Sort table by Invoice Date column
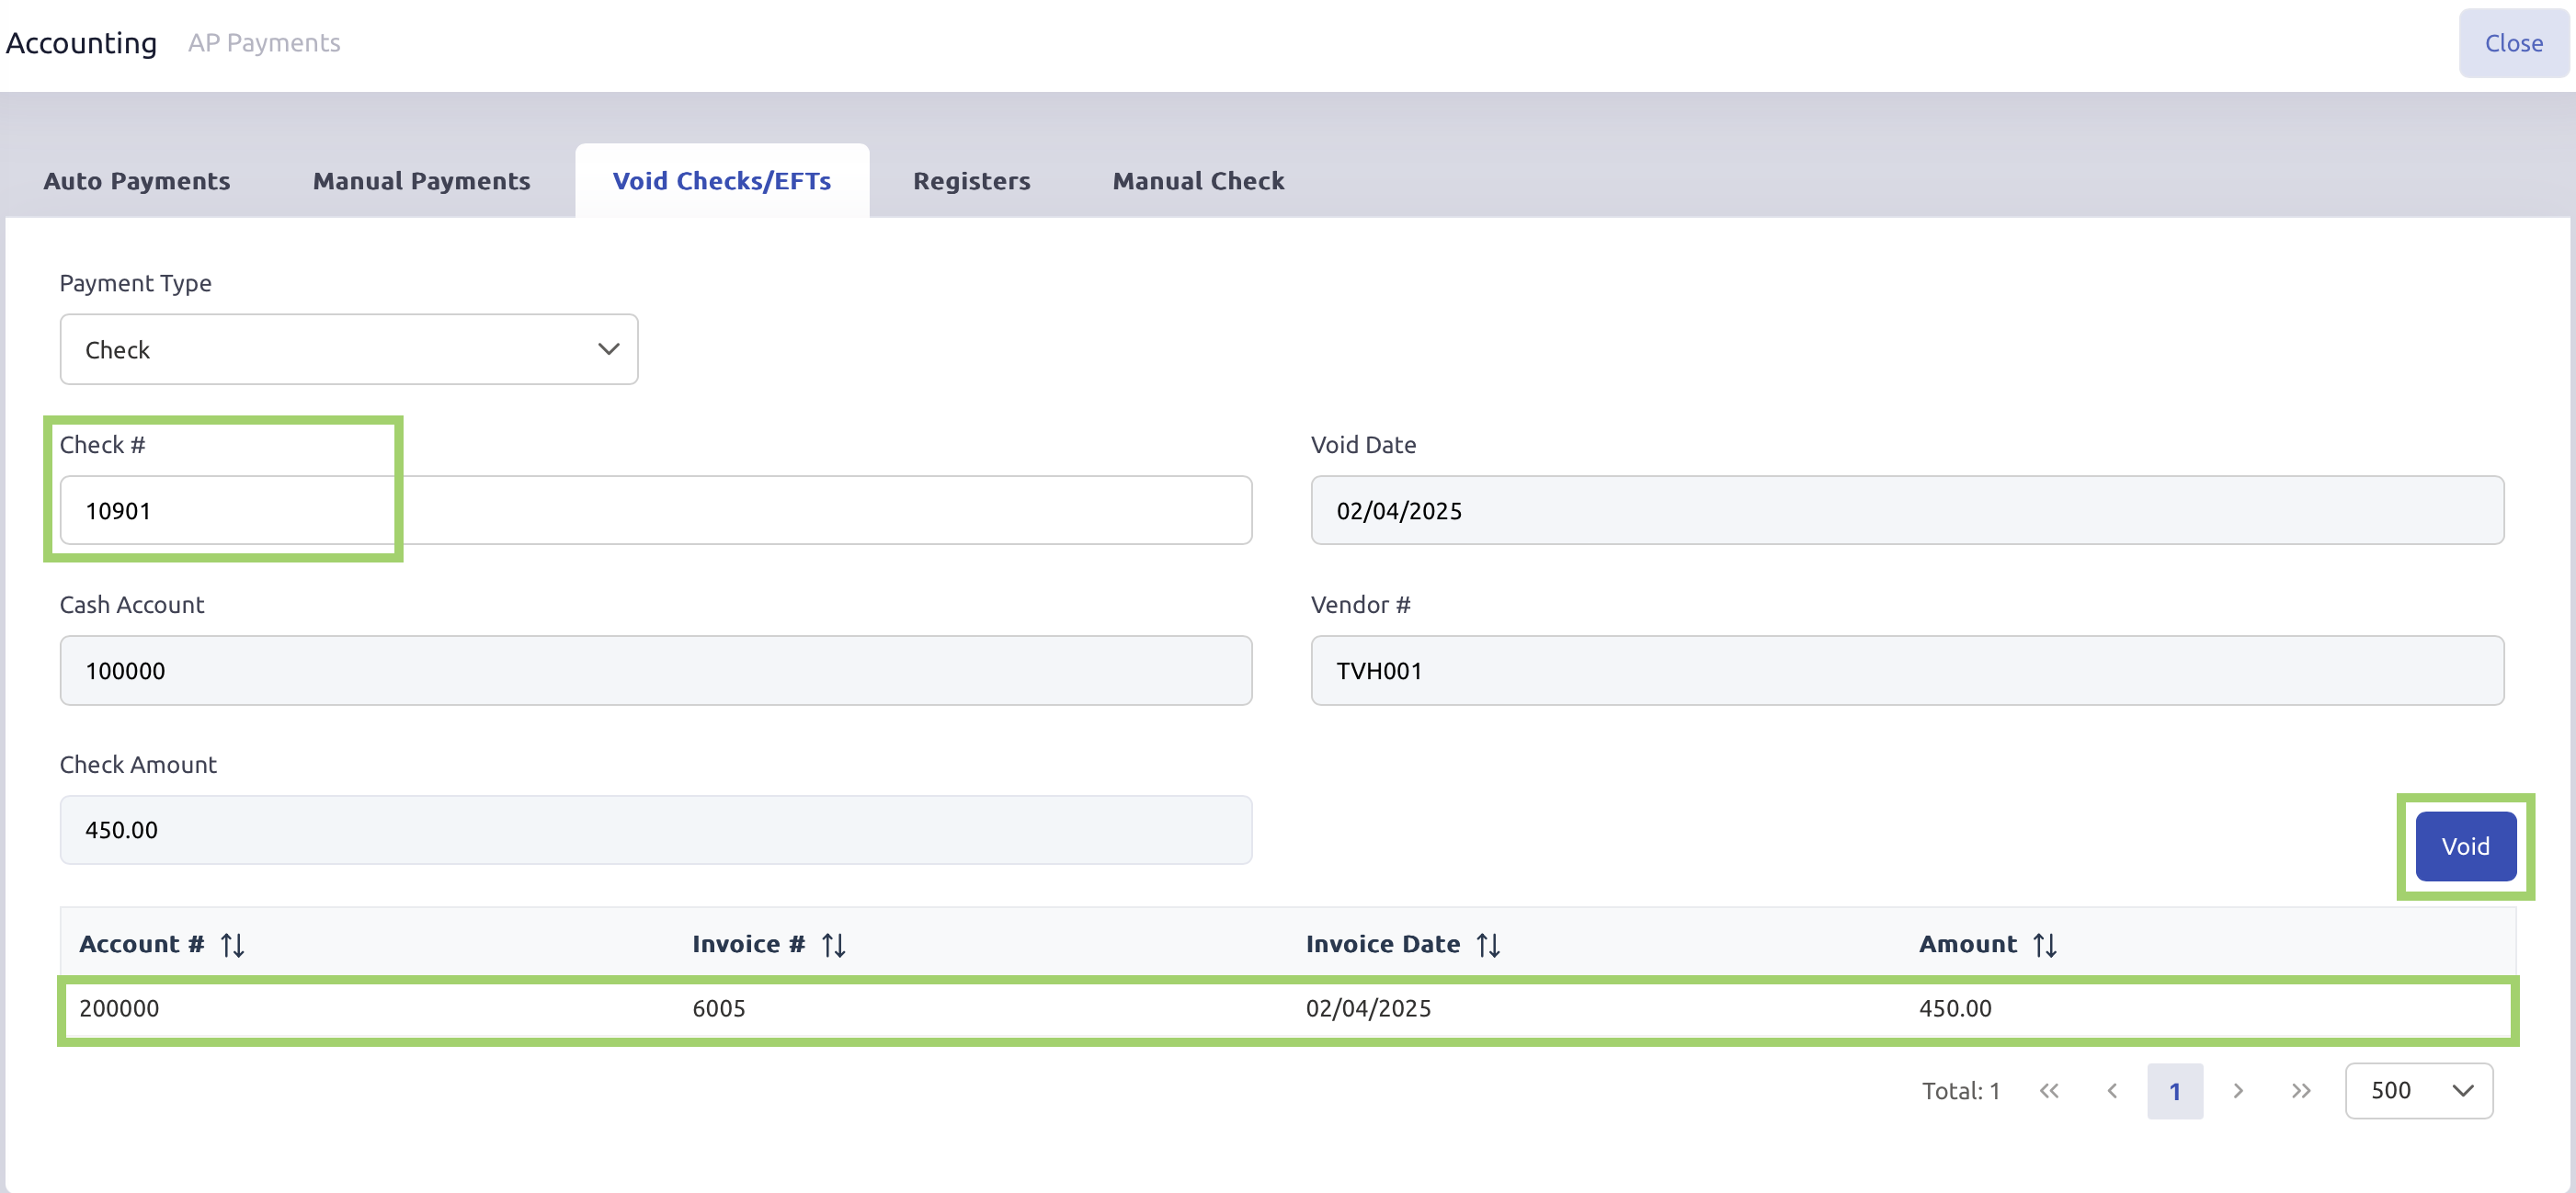Image resolution: width=2576 pixels, height=1193 pixels. [x=1487, y=944]
